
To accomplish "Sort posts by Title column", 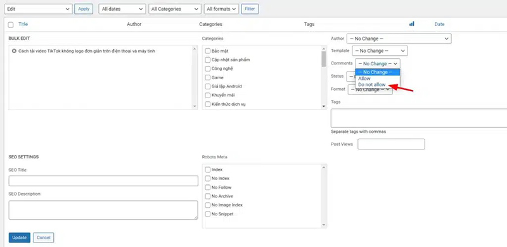I will (23, 24).
